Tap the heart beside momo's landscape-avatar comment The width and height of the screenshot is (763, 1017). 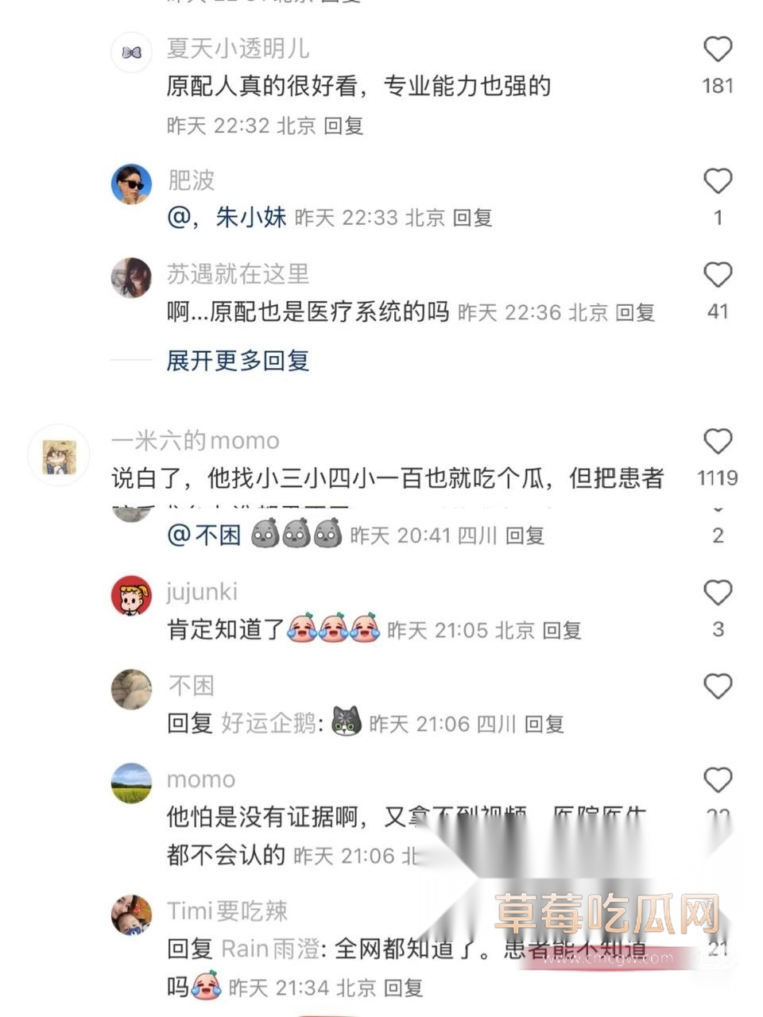point(718,780)
